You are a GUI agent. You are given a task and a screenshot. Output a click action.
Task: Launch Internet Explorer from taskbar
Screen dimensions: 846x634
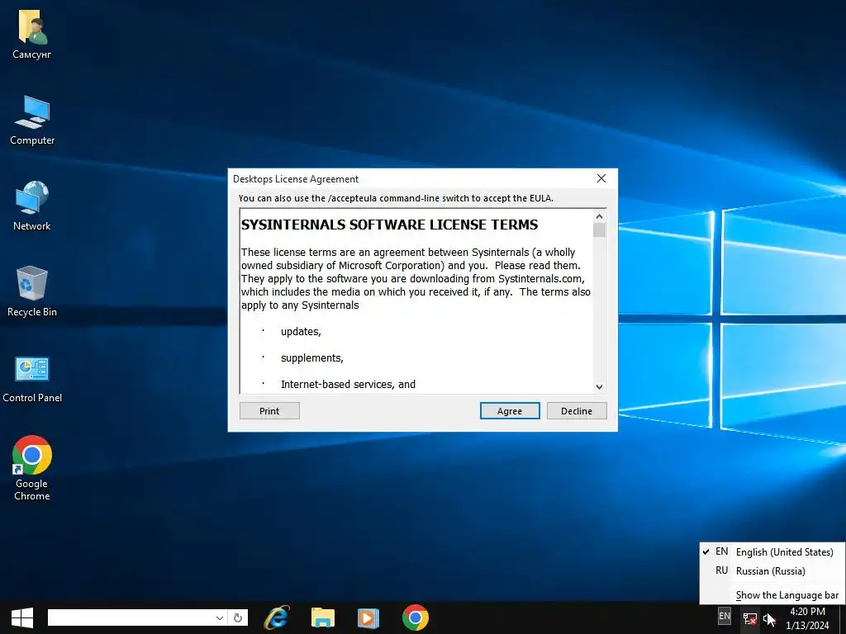pyautogui.click(x=276, y=617)
